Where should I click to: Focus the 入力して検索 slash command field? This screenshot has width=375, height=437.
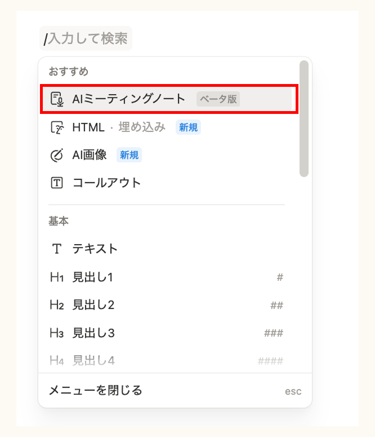(86, 38)
